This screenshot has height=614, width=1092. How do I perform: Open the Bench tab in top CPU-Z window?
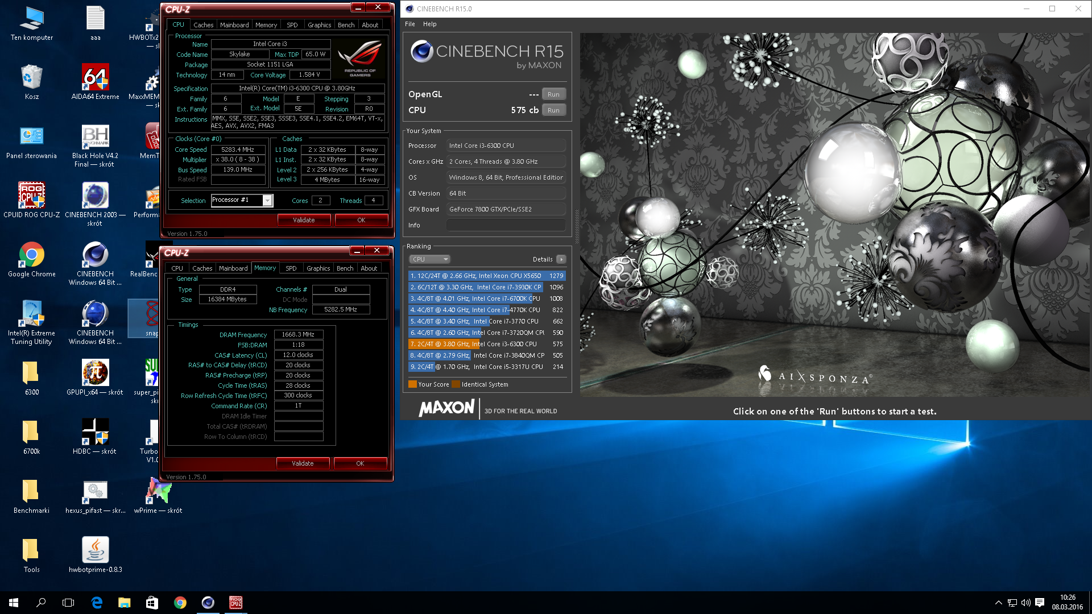[x=346, y=25]
